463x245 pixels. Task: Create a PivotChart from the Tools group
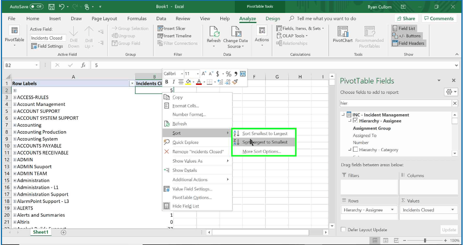pyautogui.click(x=343, y=35)
